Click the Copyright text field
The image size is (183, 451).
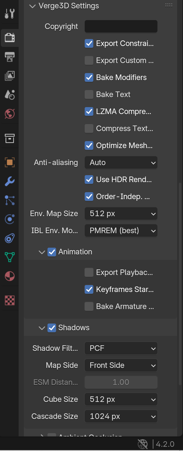(x=121, y=26)
